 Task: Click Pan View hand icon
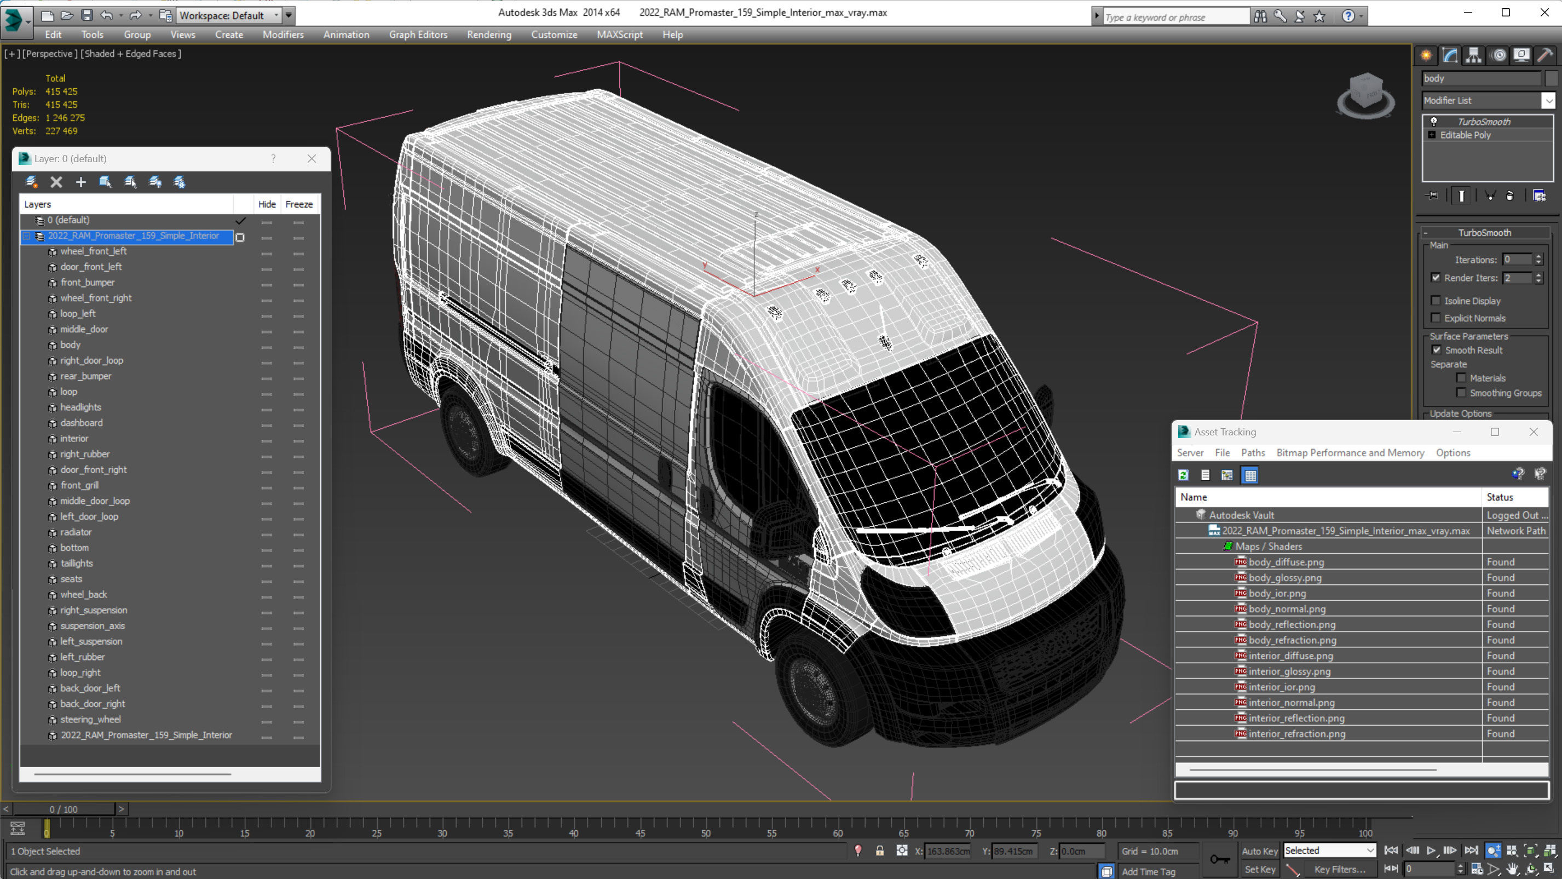click(1512, 869)
